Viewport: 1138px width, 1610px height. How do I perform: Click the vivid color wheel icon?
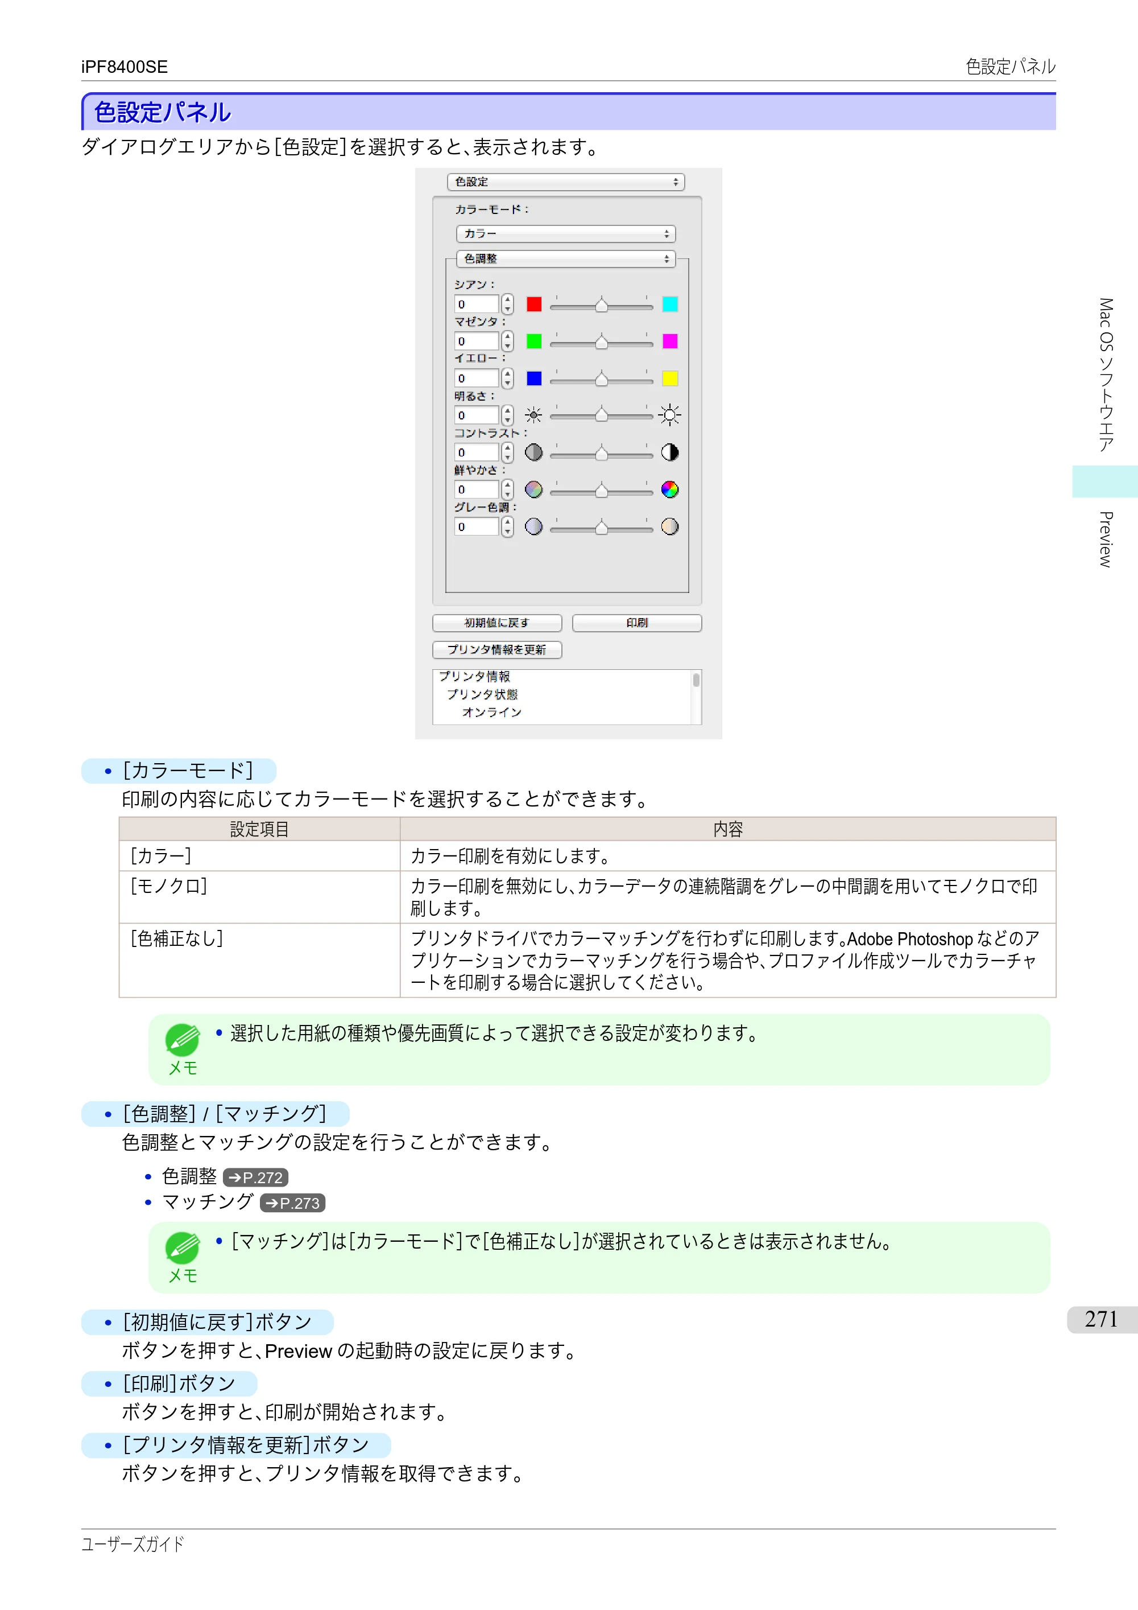point(670,489)
